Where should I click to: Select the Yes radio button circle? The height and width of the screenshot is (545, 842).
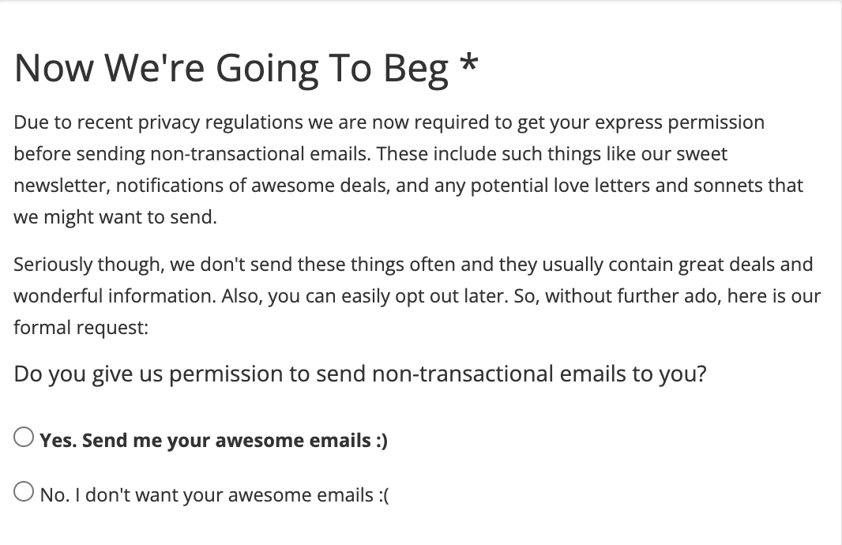[24, 437]
